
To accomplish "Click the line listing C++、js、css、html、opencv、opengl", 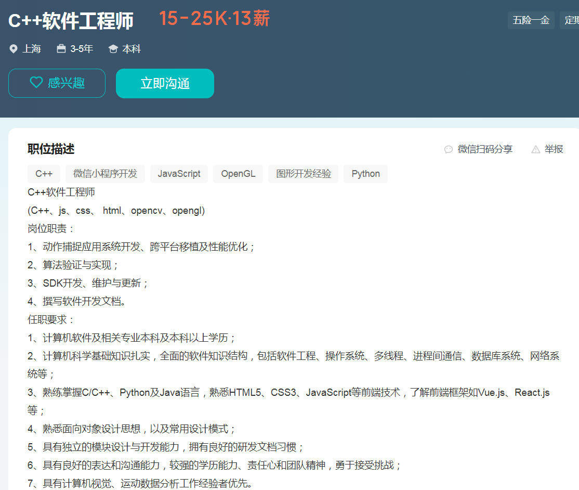I will click(116, 211).
